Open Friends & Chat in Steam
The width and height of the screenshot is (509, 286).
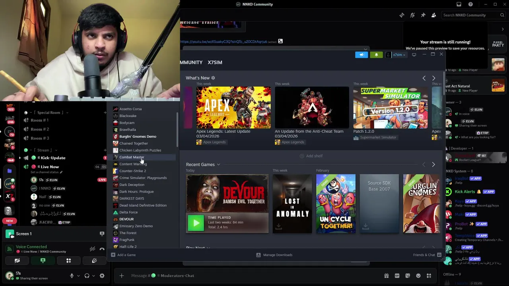point(427,255)
